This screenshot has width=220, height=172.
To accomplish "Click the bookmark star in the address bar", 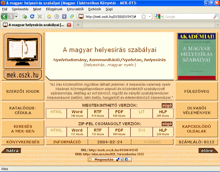I will point(144,17).
